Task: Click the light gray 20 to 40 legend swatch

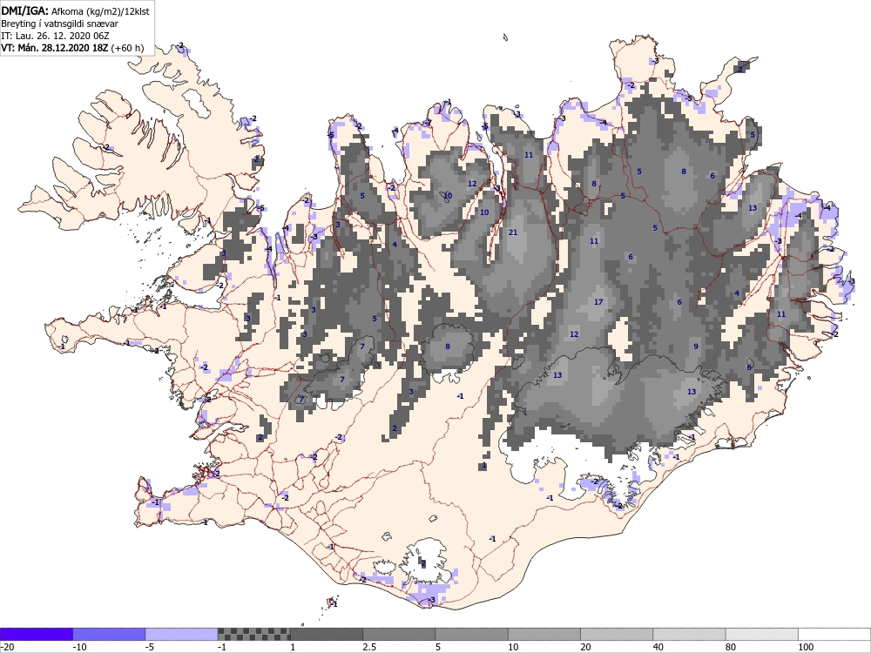Action: coord(617,634)
